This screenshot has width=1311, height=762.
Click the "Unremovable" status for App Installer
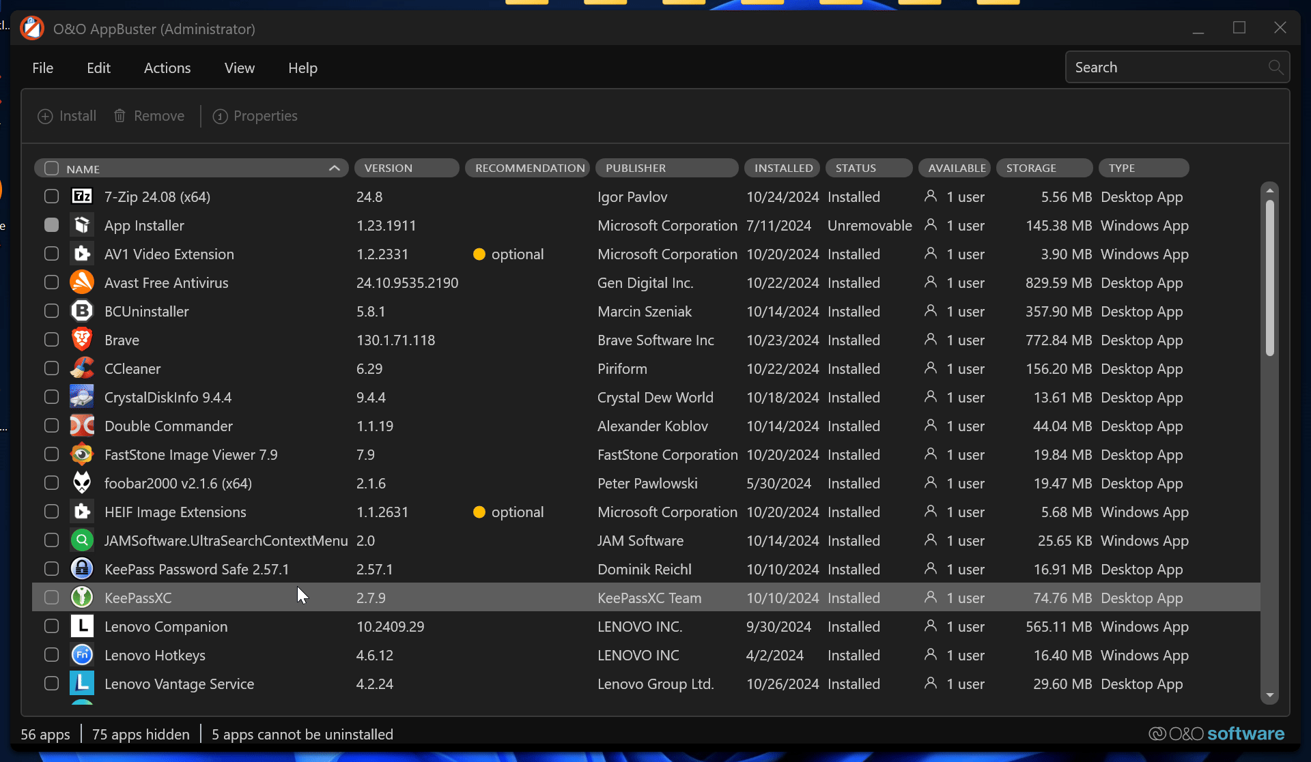pos(870,225)
